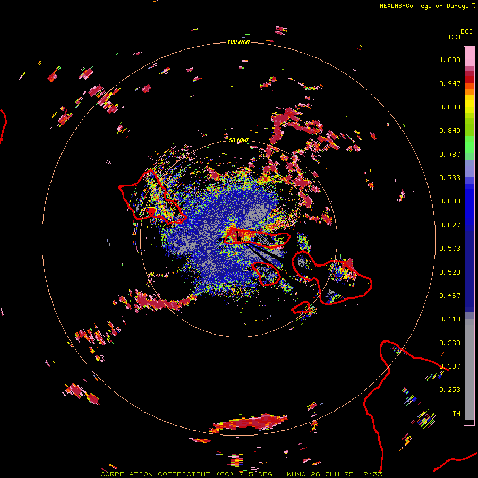Click the [CC] units label above the legend
This screenshot has width=478, height=478.
[x=453, y=37]
